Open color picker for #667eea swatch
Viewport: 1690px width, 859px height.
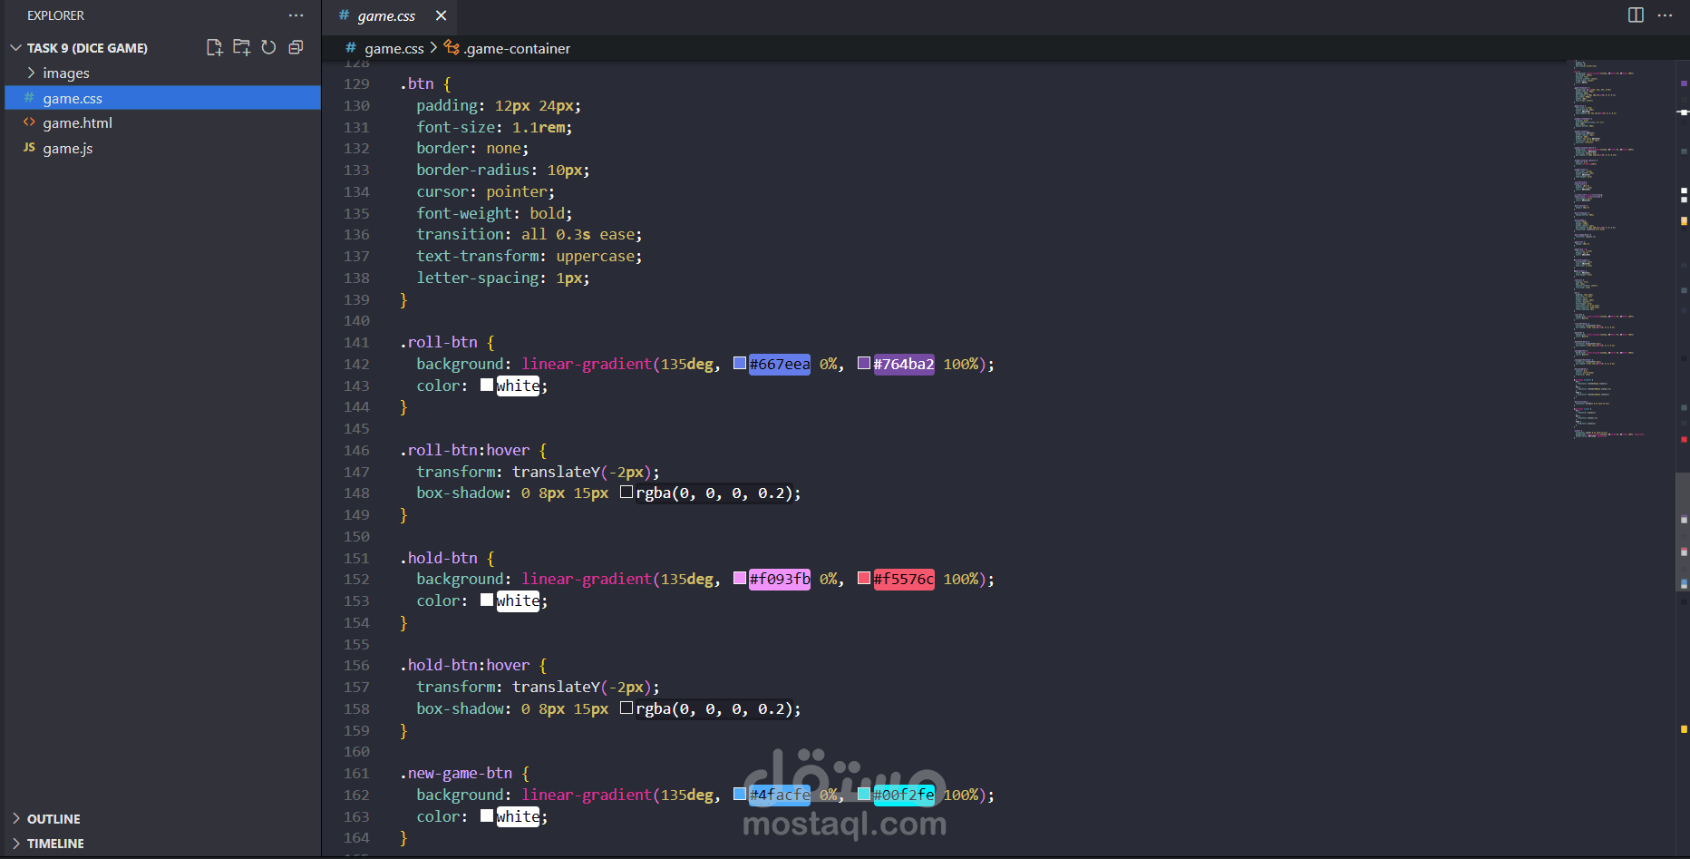(740, 364)
